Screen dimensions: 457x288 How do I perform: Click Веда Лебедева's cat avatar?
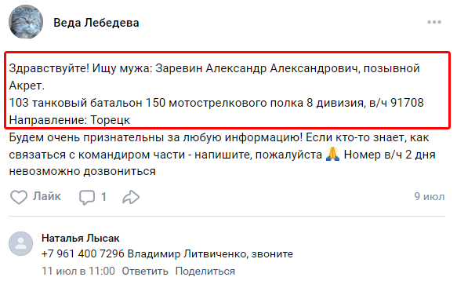pos(26,22)
